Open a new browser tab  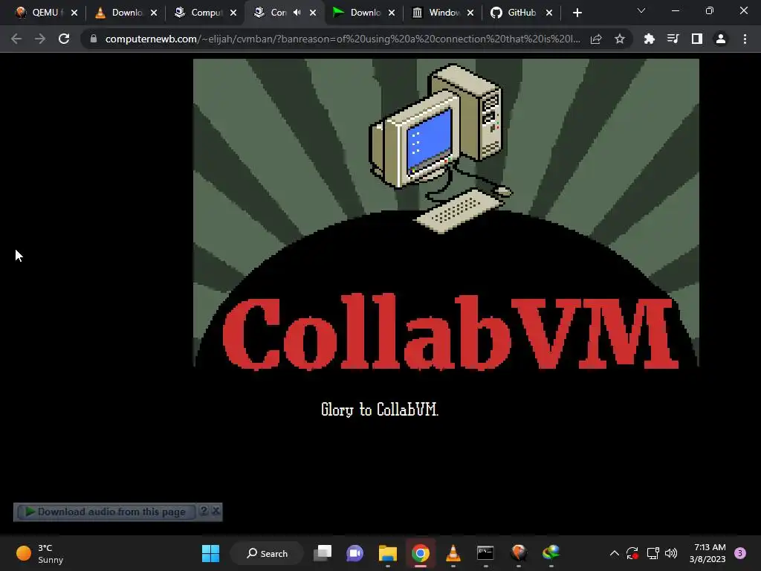[x=577, y=13]
